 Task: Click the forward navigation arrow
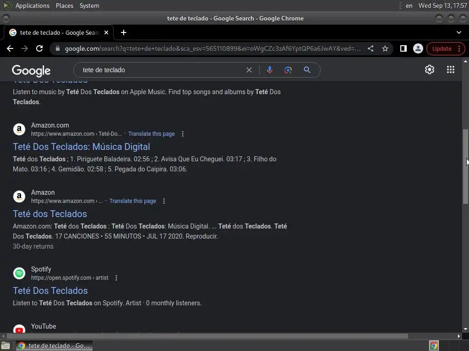[x=25, y=48]
